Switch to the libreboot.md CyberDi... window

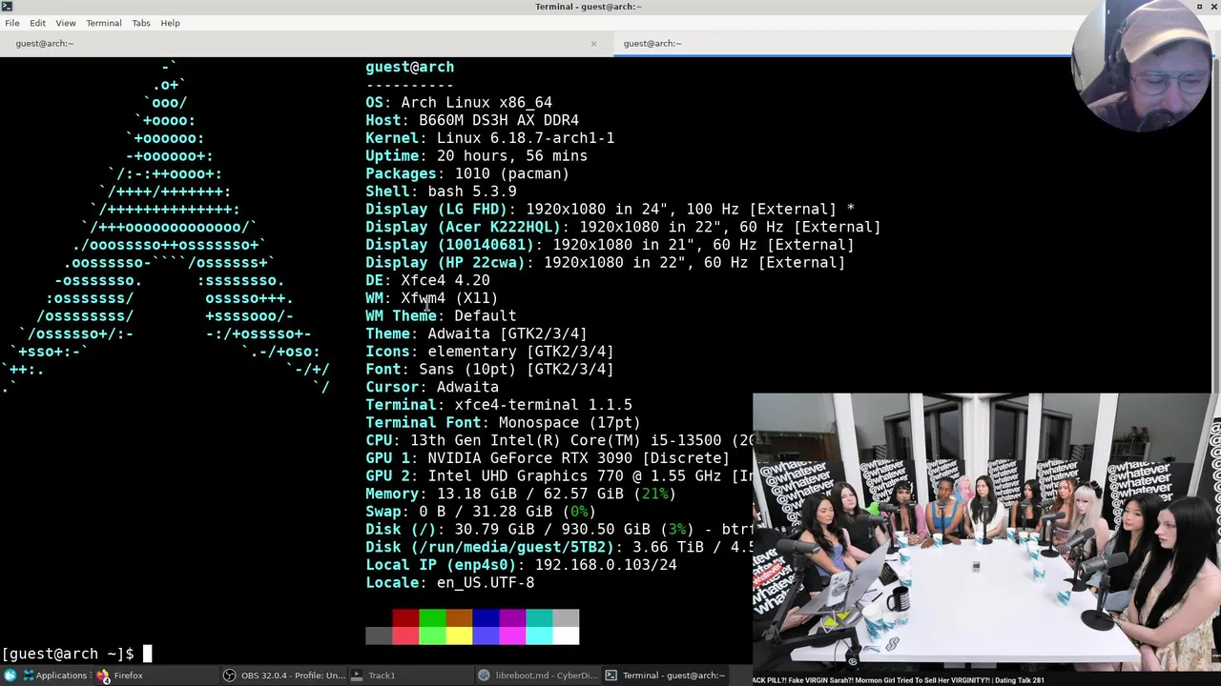[x=539, y=676]
